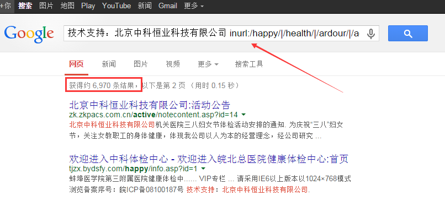Viewport: 445px width, 201px height.
Task: Expand 更多 dropdown under search box
Action: point(208,64)
